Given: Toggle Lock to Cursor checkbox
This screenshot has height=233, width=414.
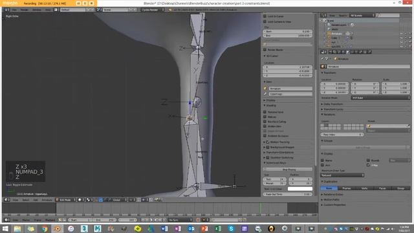Looking at the screenshot, I should click(x=265, y=16).
